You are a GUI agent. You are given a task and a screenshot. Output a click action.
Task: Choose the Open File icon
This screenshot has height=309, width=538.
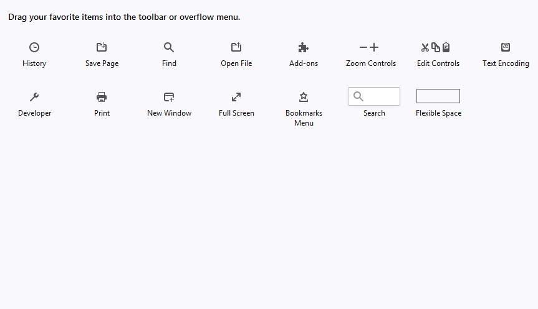tap(236, 47)
